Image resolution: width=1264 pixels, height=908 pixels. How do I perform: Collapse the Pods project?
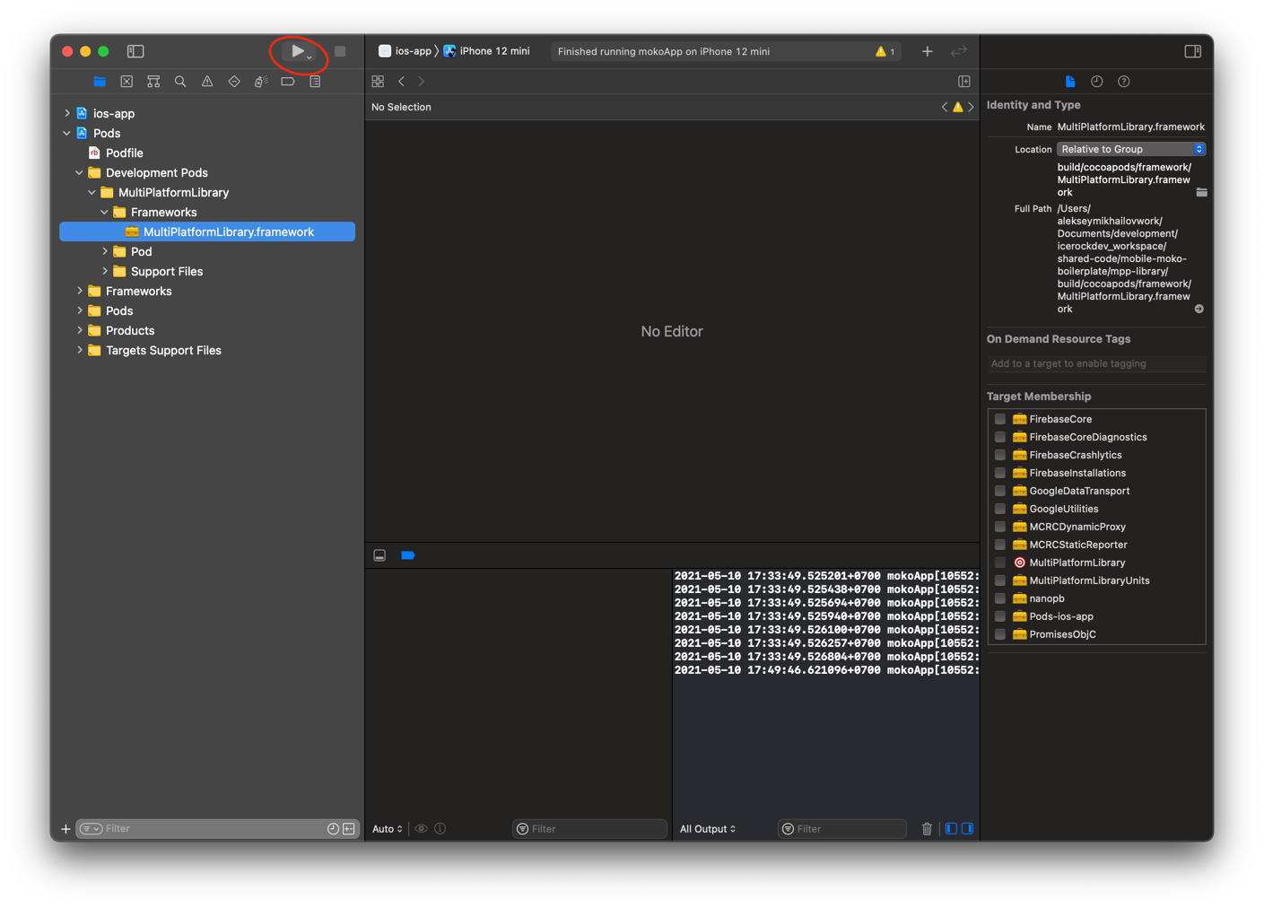67,134
